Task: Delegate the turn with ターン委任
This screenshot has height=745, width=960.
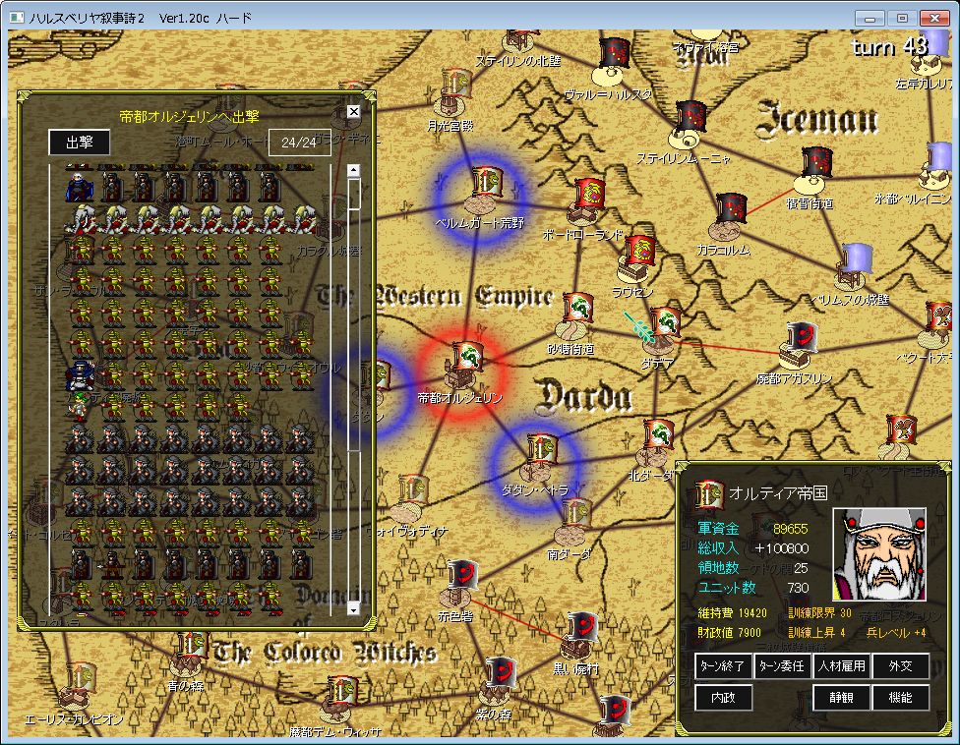Action: 782,665
